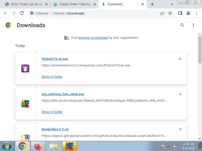Remove PadvishTS-en.exe from the list
Screen dimensions: 202x151
(180, 59)
